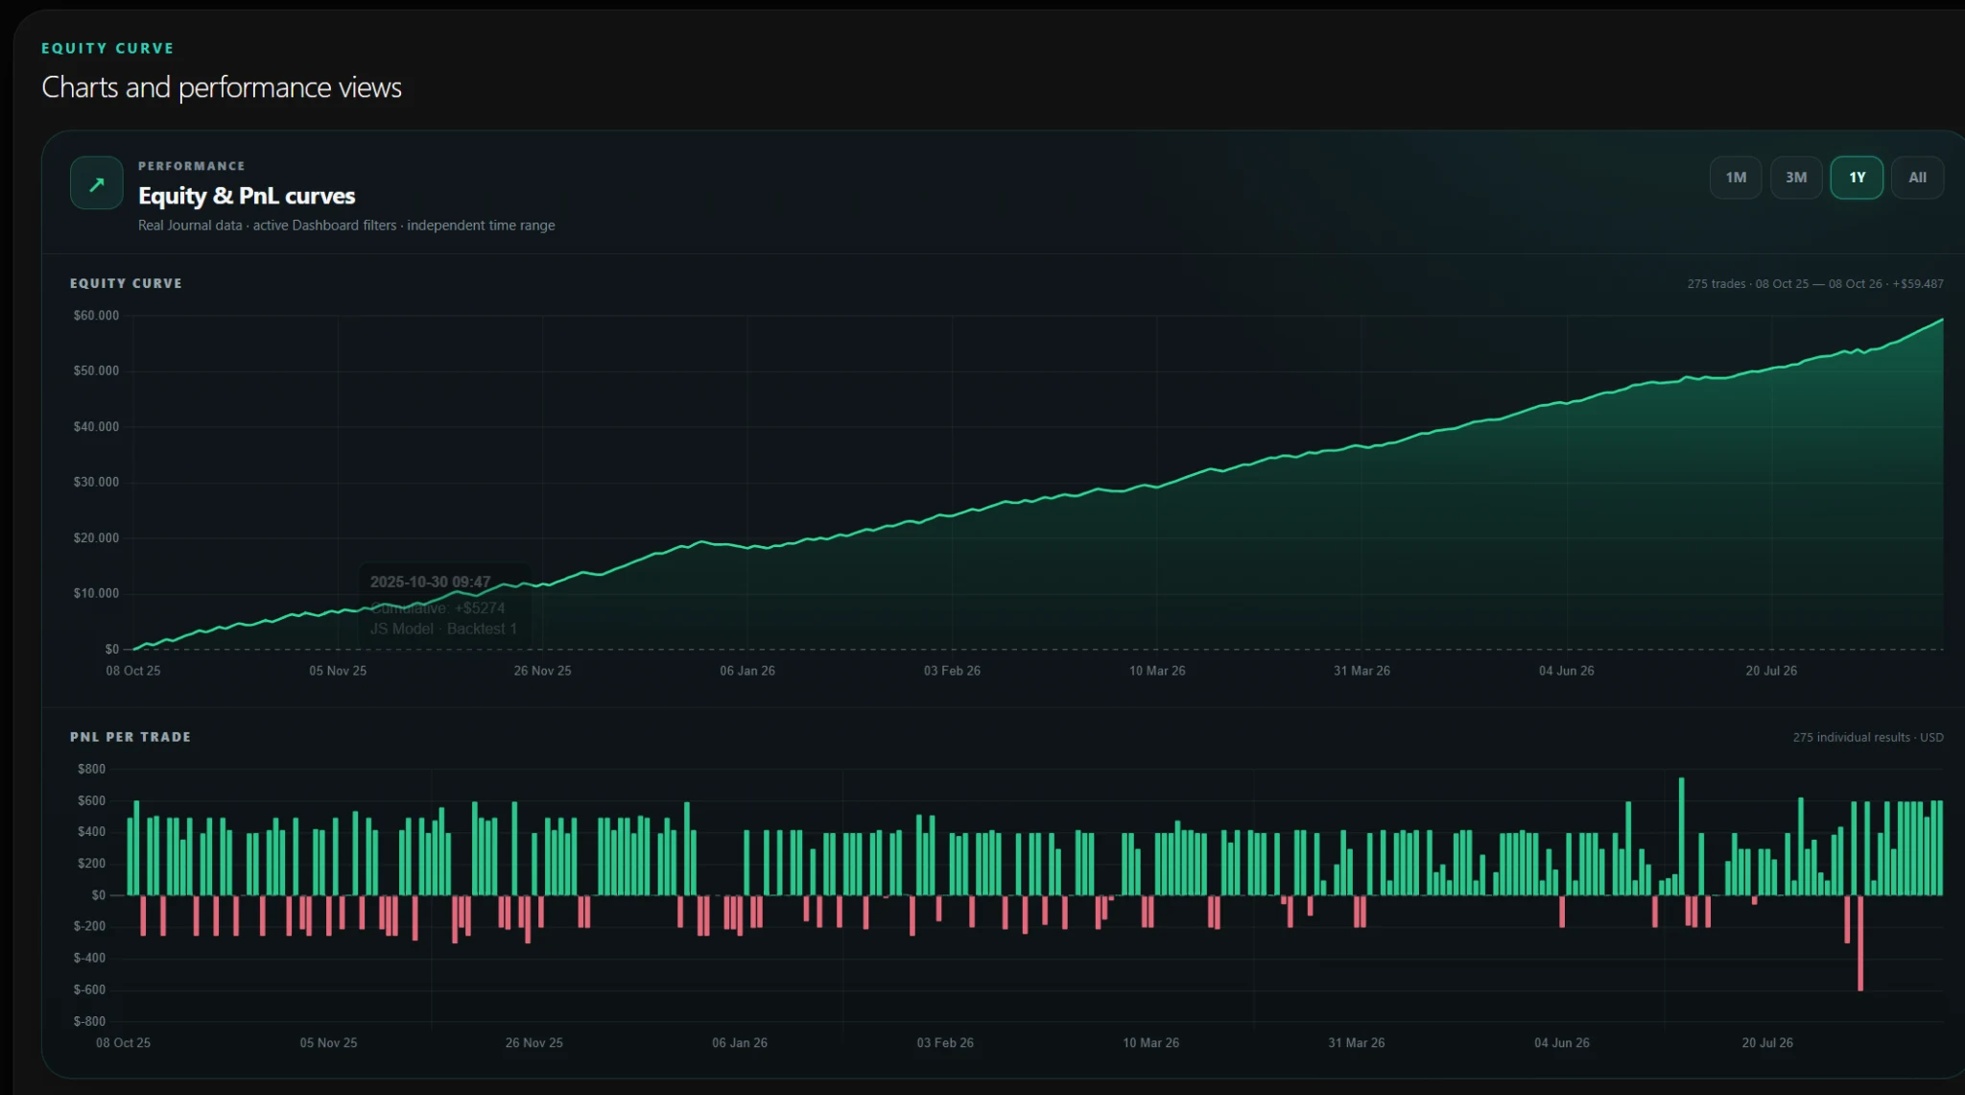1965x1095 pixels.
Task: Click the '2025-10-30 09:47' tooltip
Action: click(x=444, y=605)
